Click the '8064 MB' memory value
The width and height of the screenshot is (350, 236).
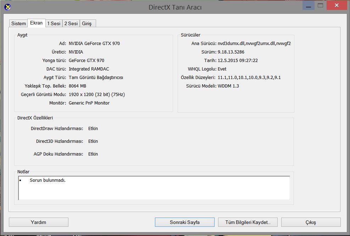coord(77,86)
